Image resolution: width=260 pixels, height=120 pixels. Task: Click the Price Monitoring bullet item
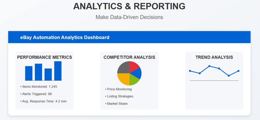pyautogui.click(x=119, y=89)
